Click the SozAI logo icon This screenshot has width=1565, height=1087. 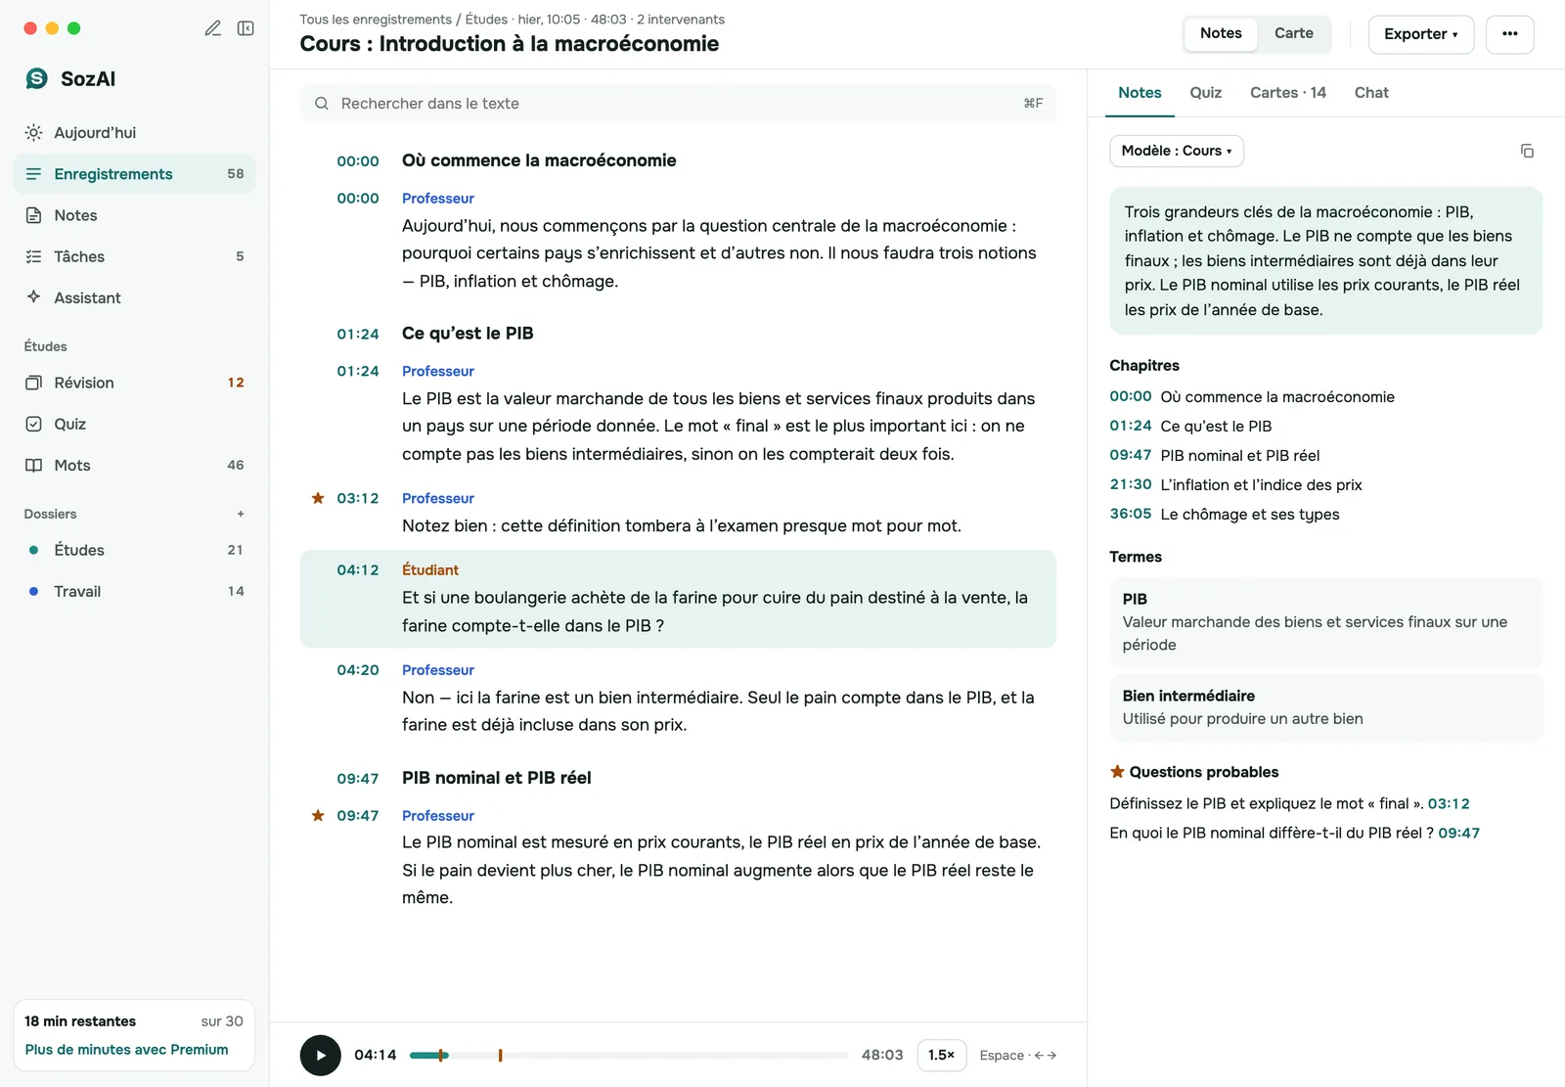[36, 78]
